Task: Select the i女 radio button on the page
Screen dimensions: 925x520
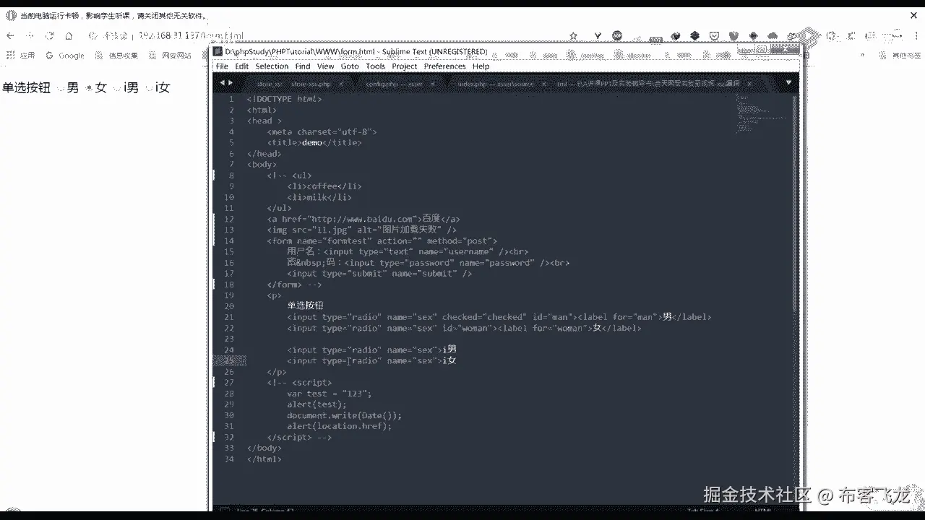Action: pyautogui.click(x=149, y=88)
